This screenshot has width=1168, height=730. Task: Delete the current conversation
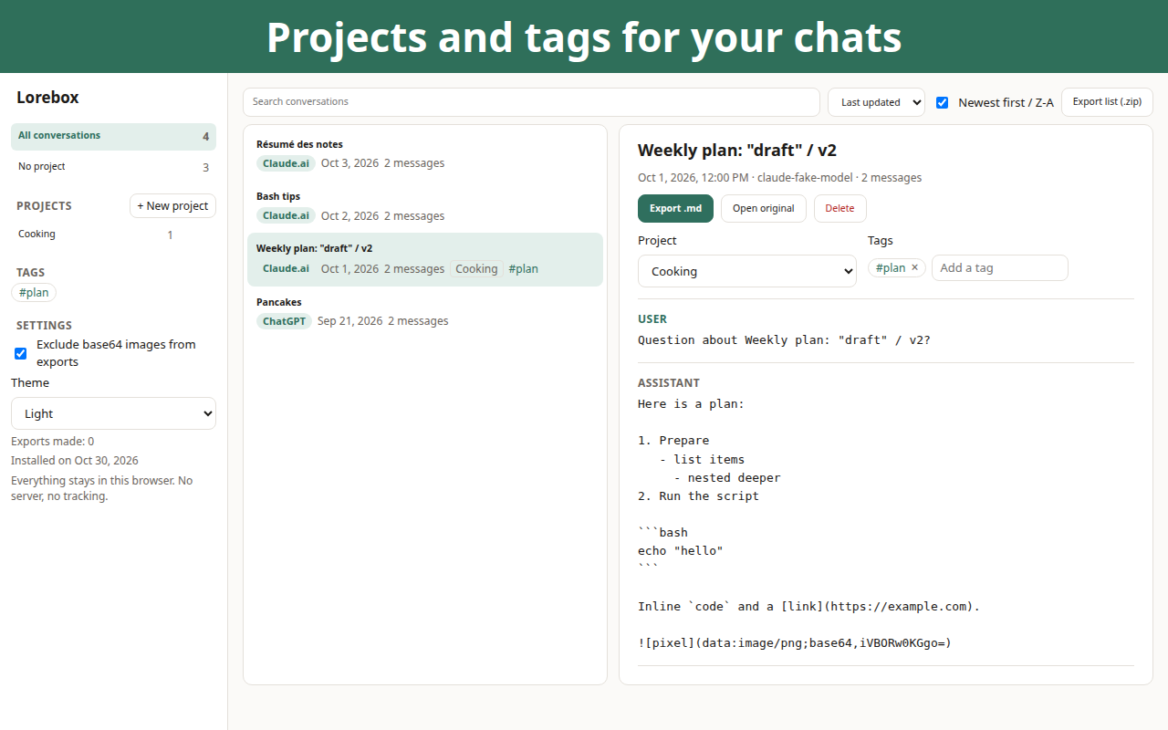839,208
